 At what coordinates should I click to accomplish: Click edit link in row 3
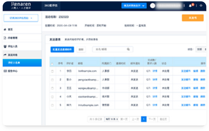pos(196,88)
